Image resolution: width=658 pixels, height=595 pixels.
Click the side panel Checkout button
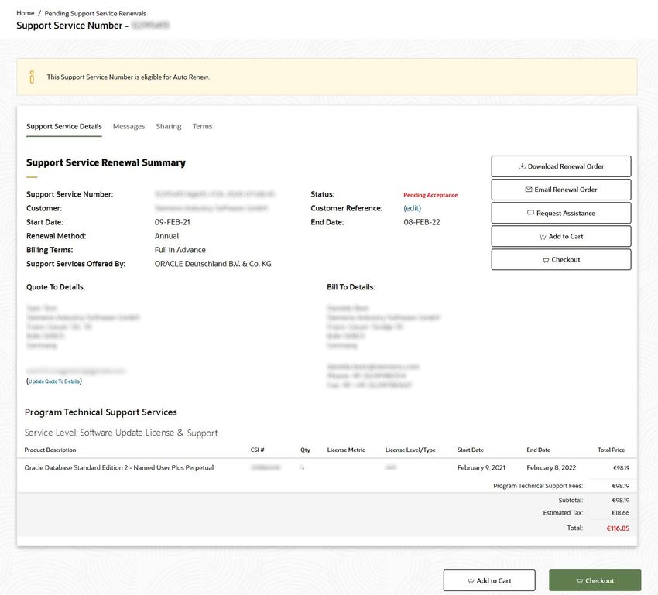[561, 259]
